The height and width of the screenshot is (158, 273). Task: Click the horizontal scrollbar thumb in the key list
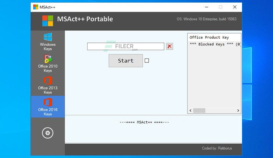[199, 110]
